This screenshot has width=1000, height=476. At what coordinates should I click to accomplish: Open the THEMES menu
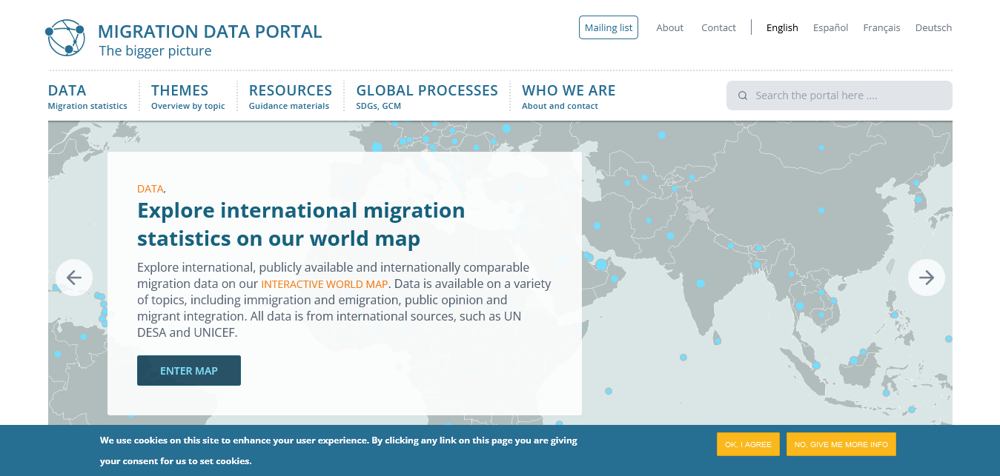188,96
